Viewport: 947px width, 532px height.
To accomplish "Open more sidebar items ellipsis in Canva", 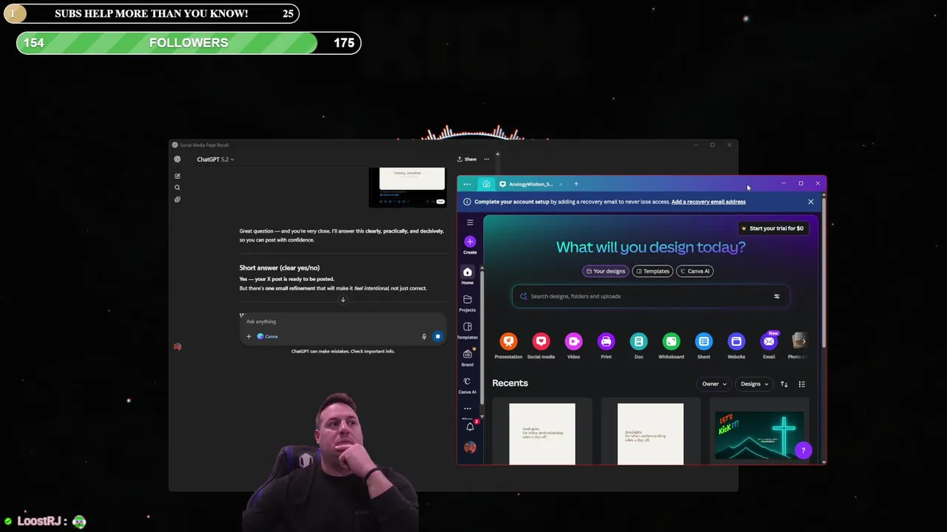I will click(x=468, y=408).
